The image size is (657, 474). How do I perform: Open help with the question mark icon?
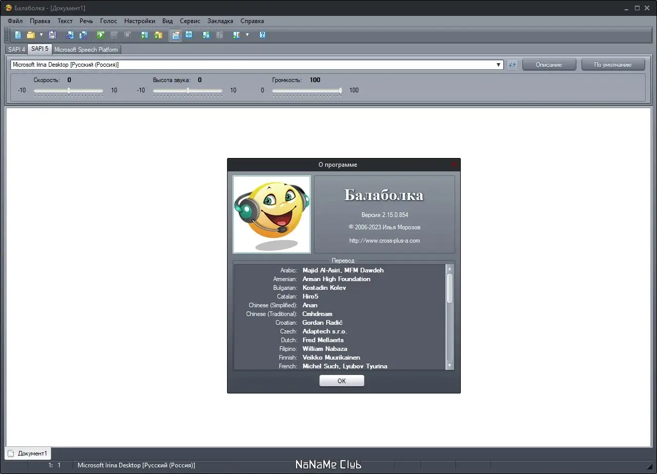click(262, 35)
